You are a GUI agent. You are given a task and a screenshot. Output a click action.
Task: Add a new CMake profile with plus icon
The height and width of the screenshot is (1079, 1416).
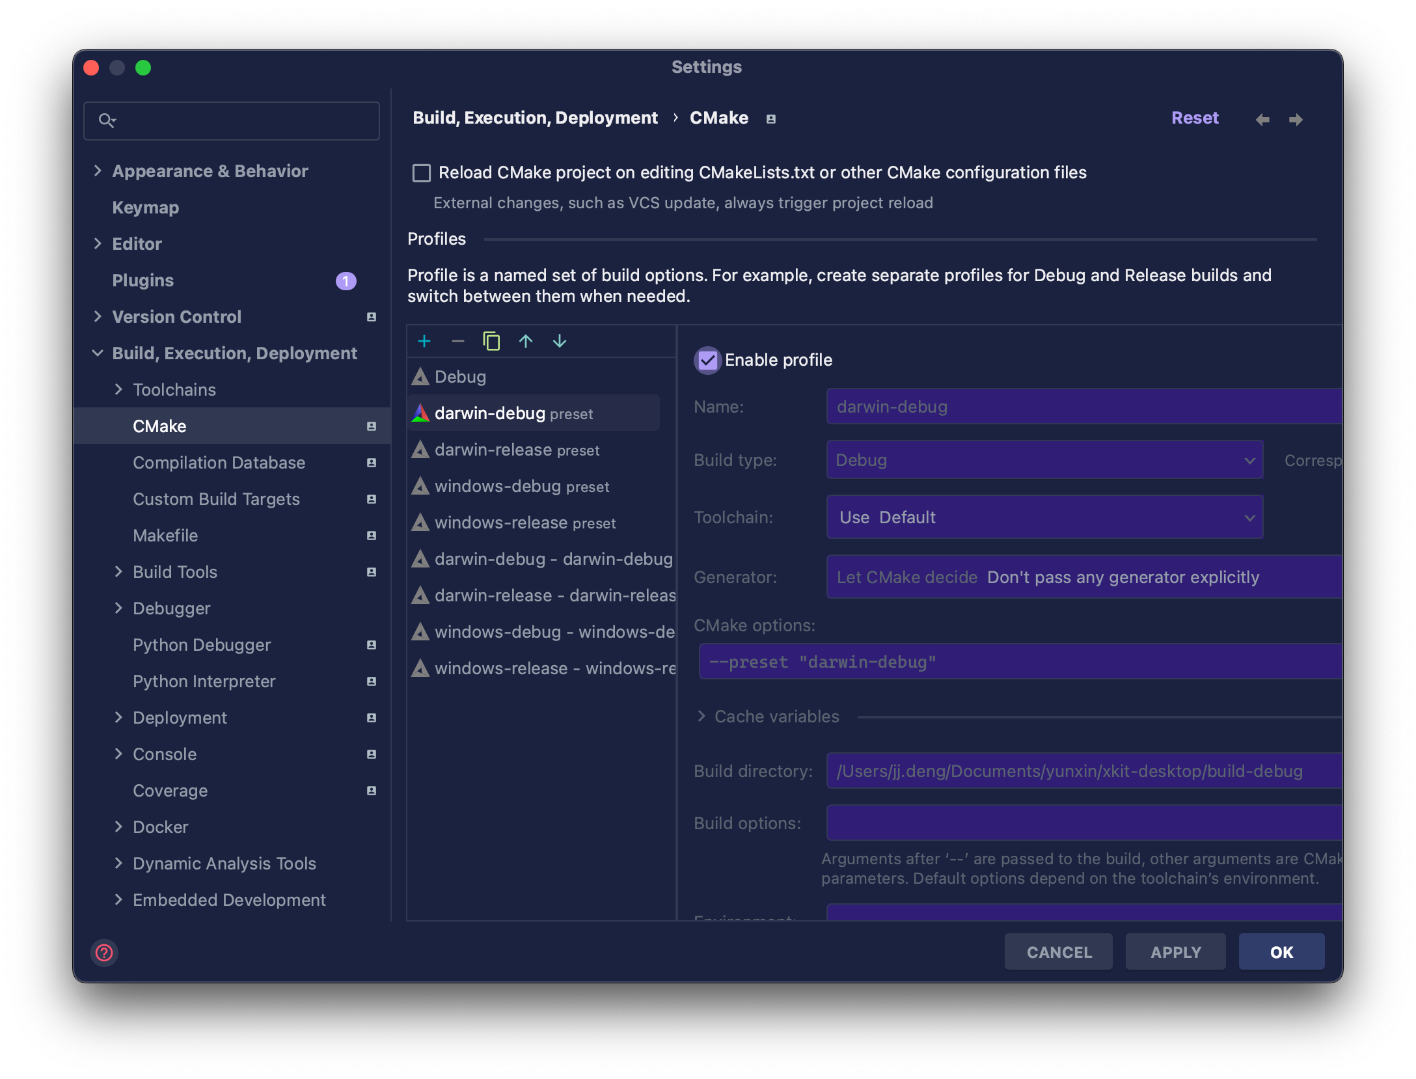(424, 341)
